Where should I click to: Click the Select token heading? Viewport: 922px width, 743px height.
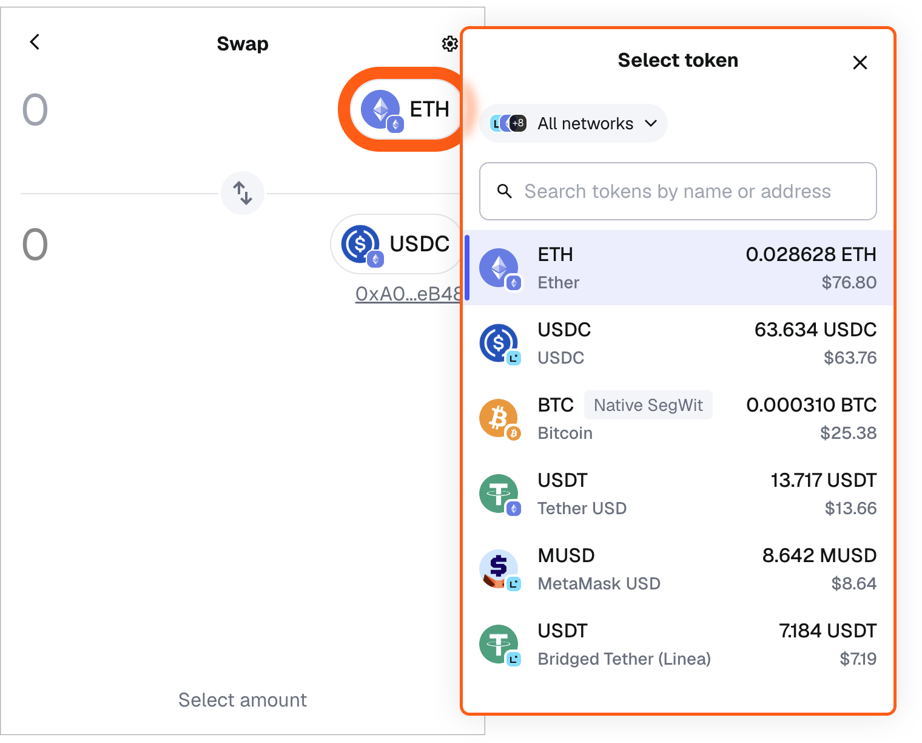(x=678, y=60)
